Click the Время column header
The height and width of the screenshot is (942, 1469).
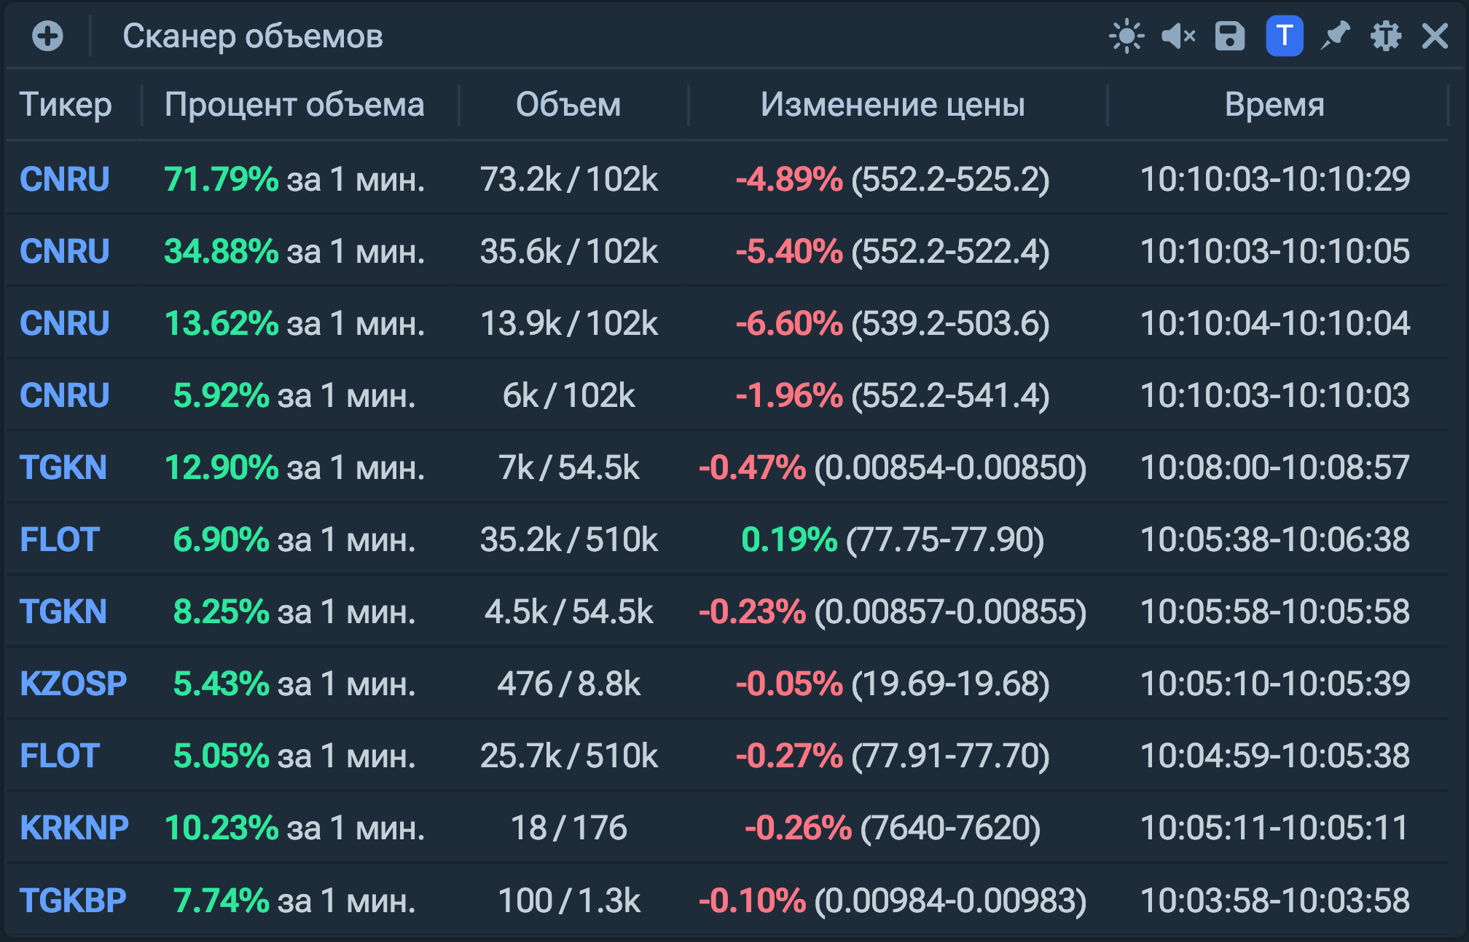1274,105
